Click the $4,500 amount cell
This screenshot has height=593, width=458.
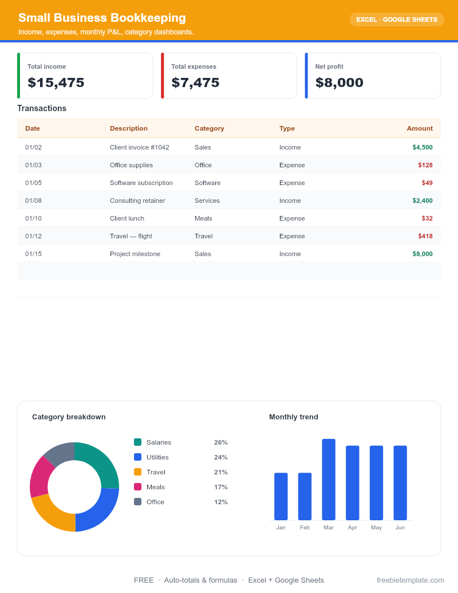pos(422,147)
